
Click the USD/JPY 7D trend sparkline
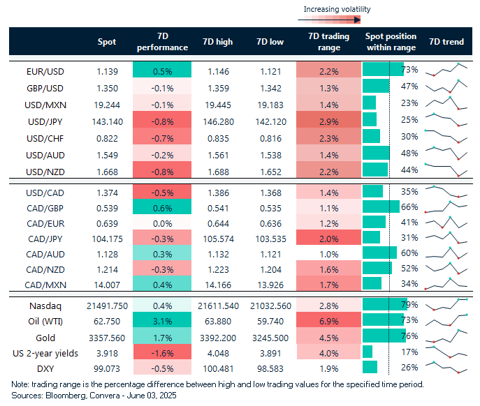coord(446,120)
